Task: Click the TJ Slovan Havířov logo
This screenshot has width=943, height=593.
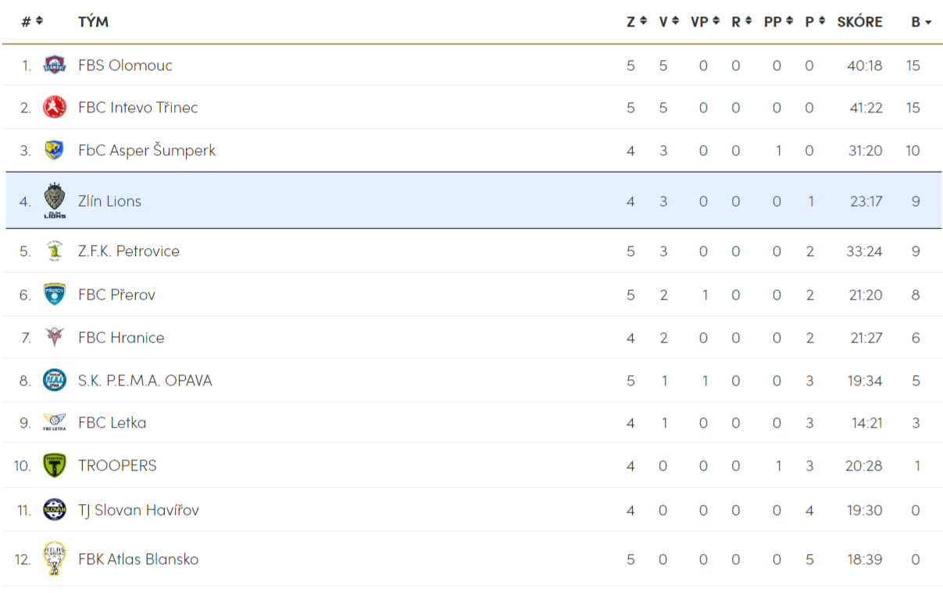Action: tap(54, 510)
